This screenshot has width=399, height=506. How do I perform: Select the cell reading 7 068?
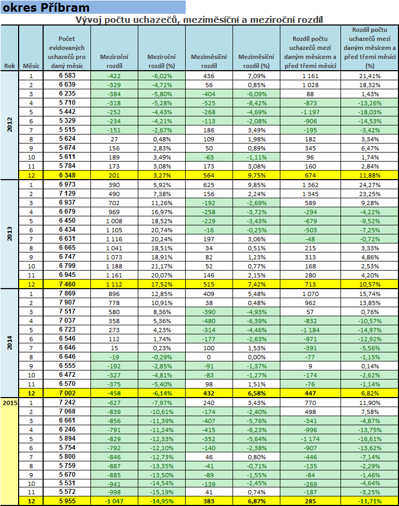coord(67,412)
